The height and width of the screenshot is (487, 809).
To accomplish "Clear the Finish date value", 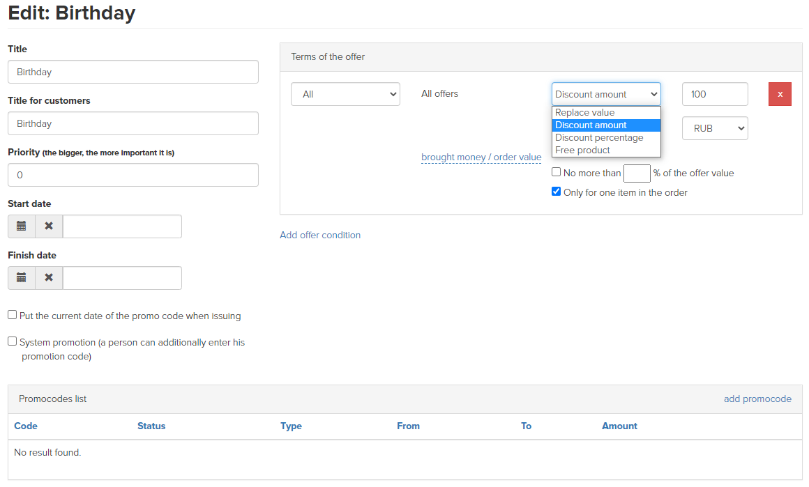I will [x=49, y=278].
